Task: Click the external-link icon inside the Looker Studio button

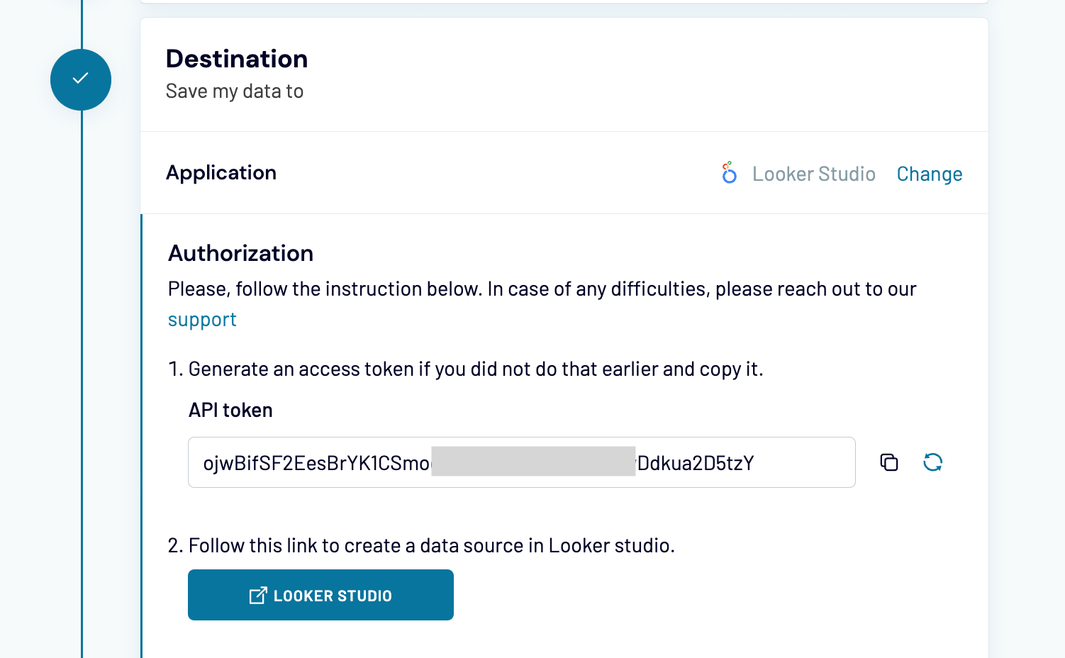Action: click(258, 595)
